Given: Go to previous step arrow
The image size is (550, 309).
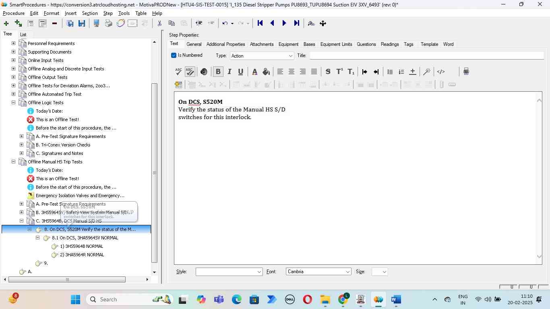Looking at the screenshot, I should pyautogui.click(x=272, y=23).
